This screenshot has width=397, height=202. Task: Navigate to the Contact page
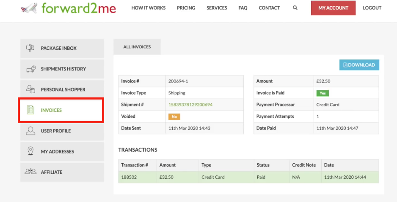click(x=269, y=8)
